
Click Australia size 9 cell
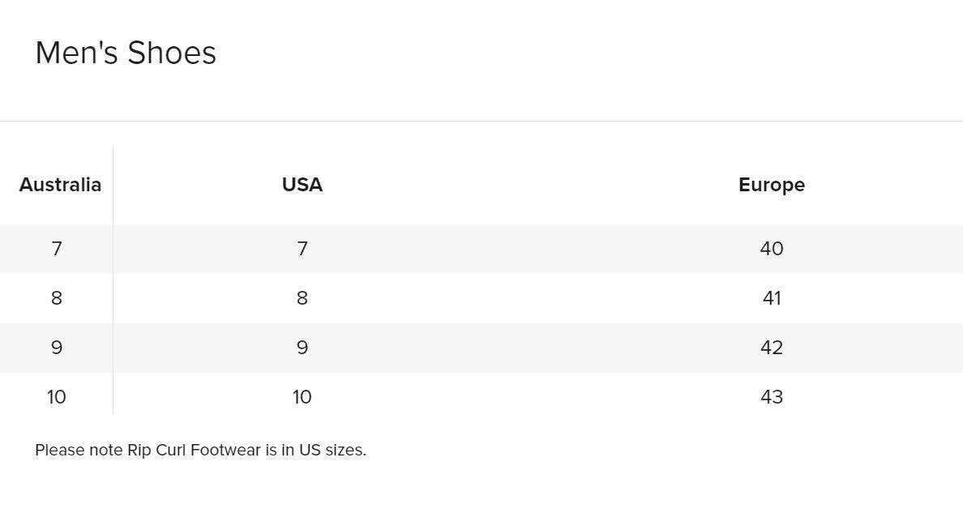[x=57, y=348]
